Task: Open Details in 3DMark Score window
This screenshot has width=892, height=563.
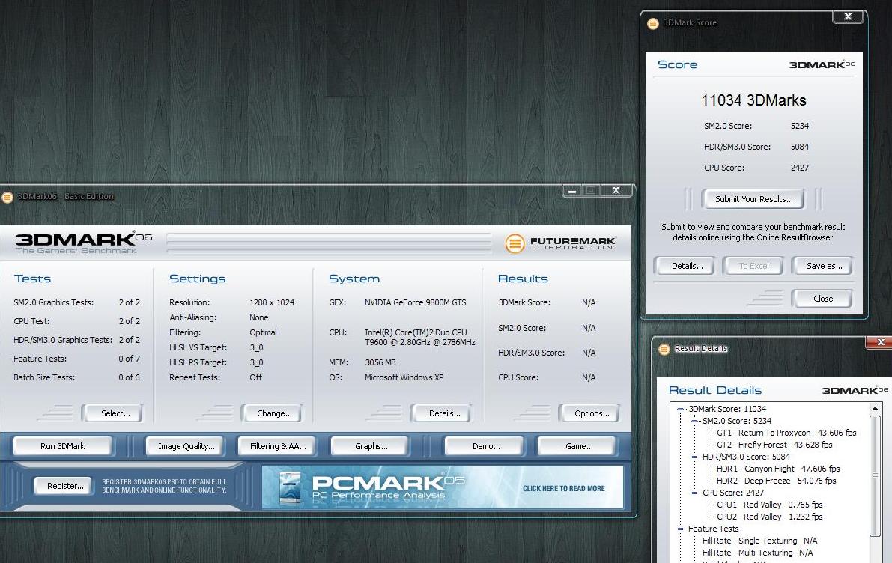Action: (687, 266)
